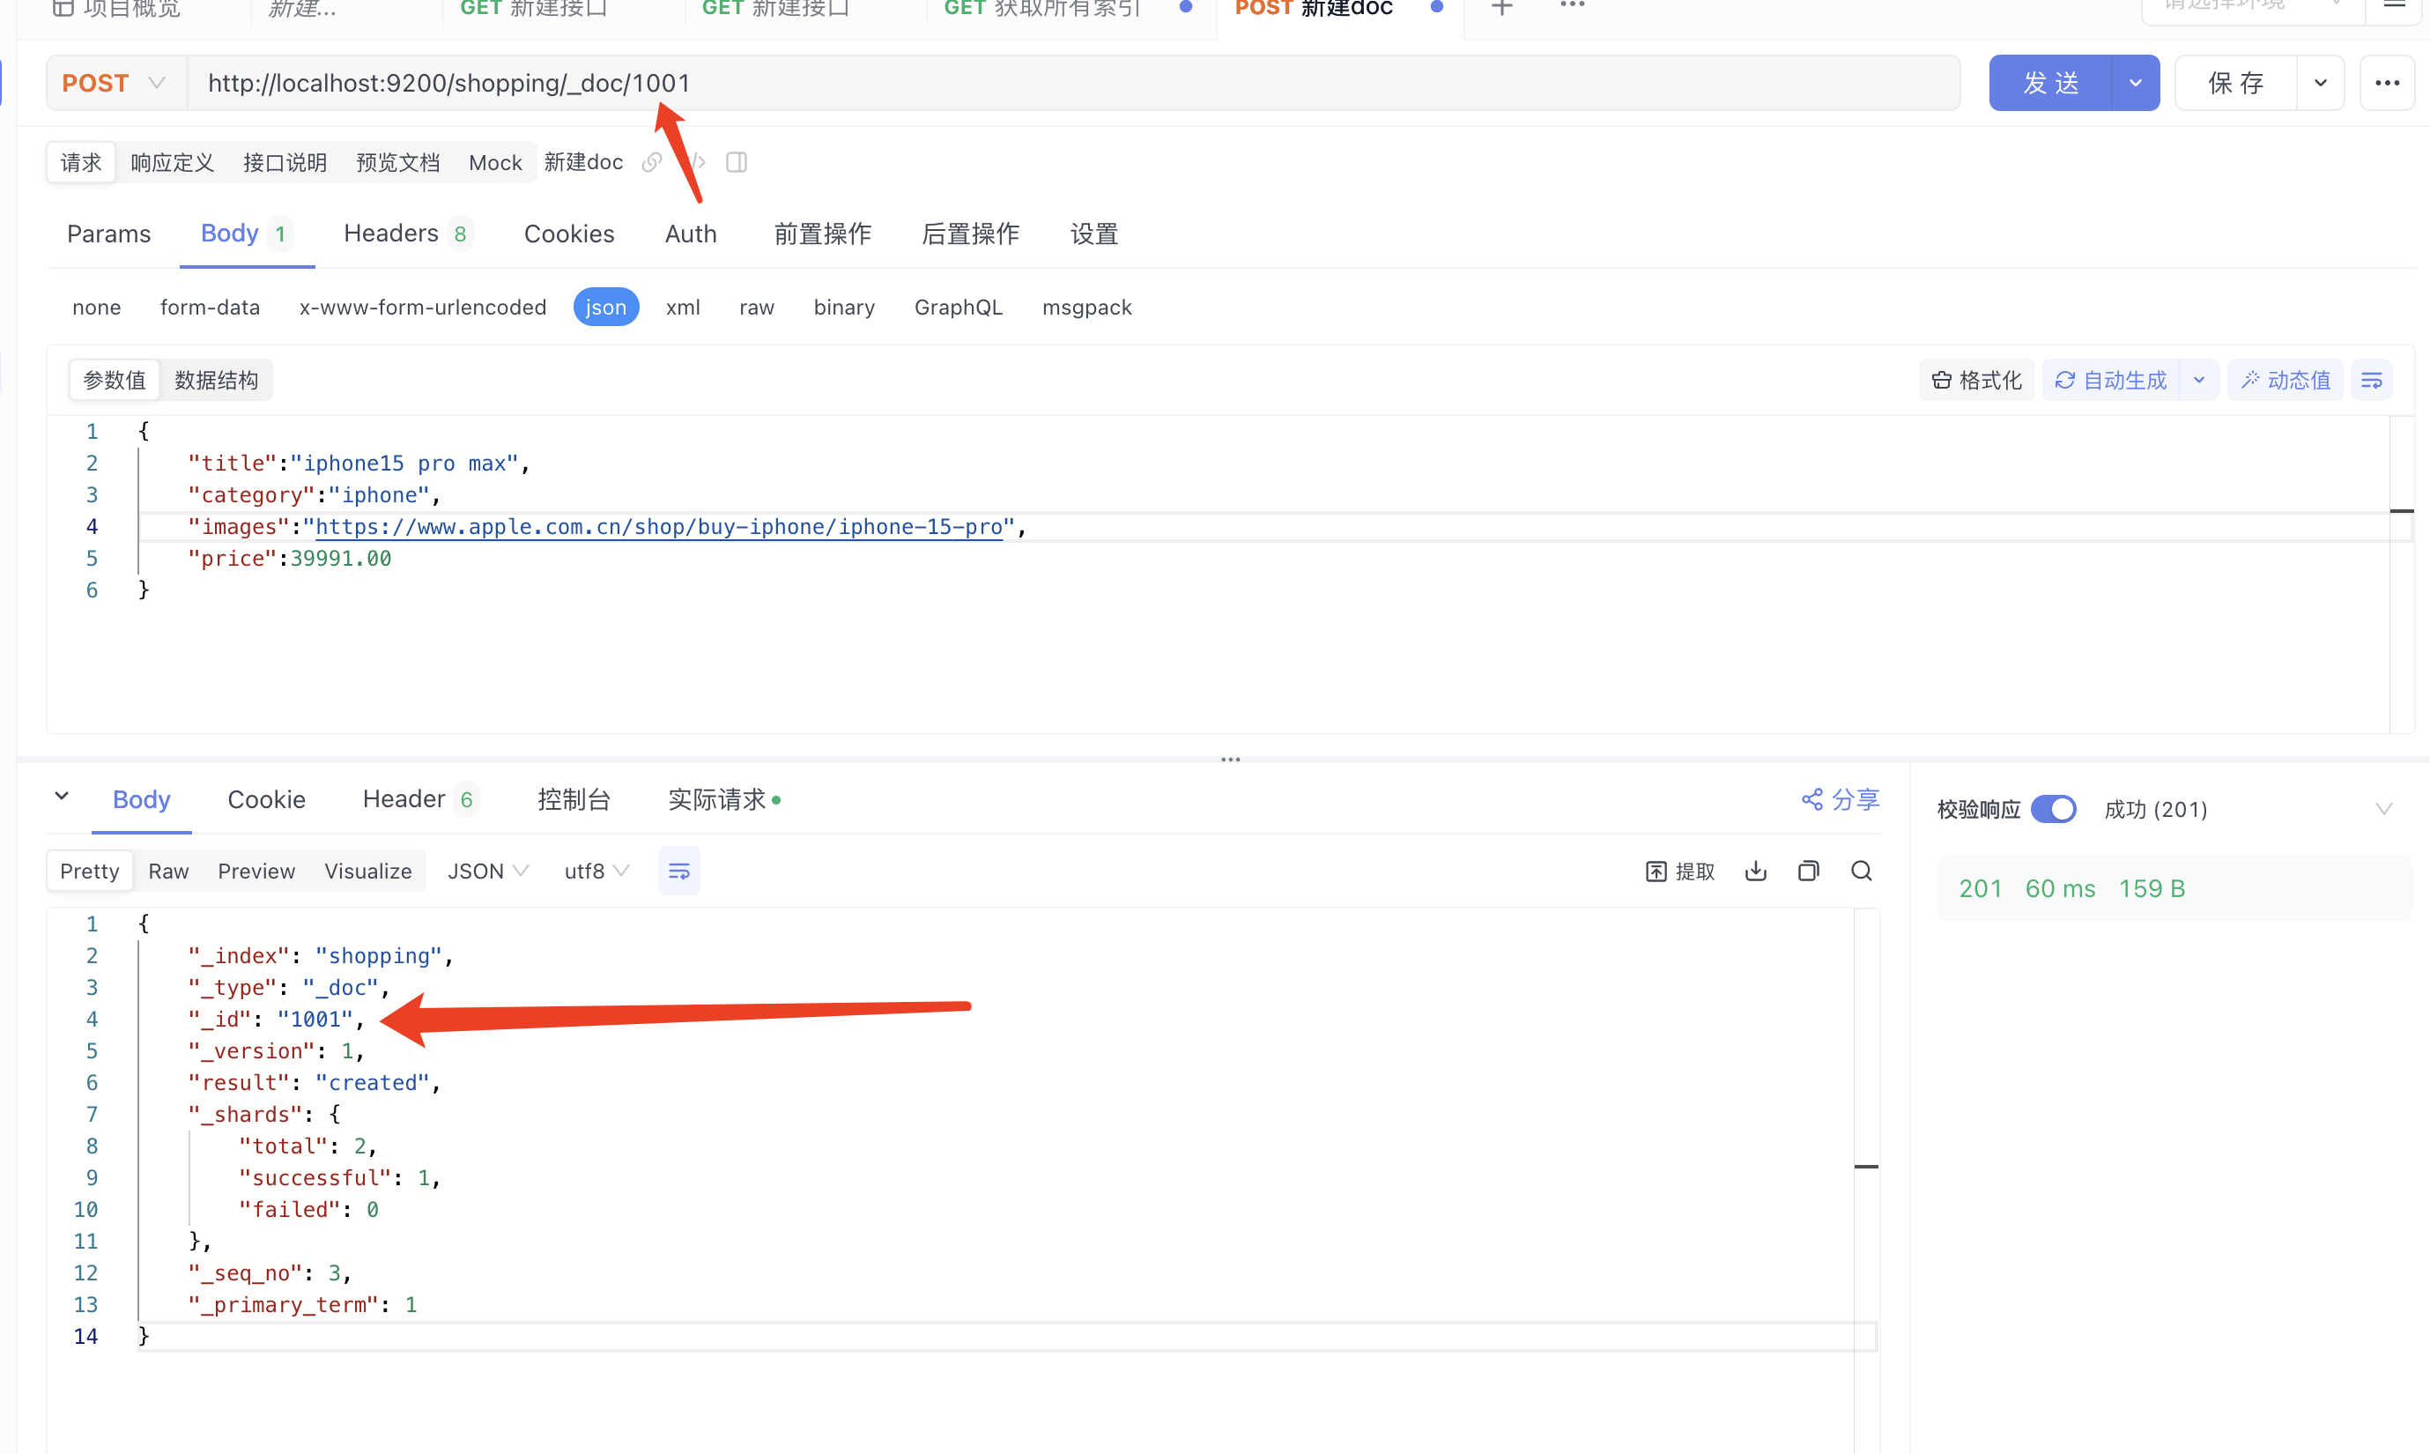Select the none body type
Screen dimensions: 2430x1454
(x=97, y=308)
